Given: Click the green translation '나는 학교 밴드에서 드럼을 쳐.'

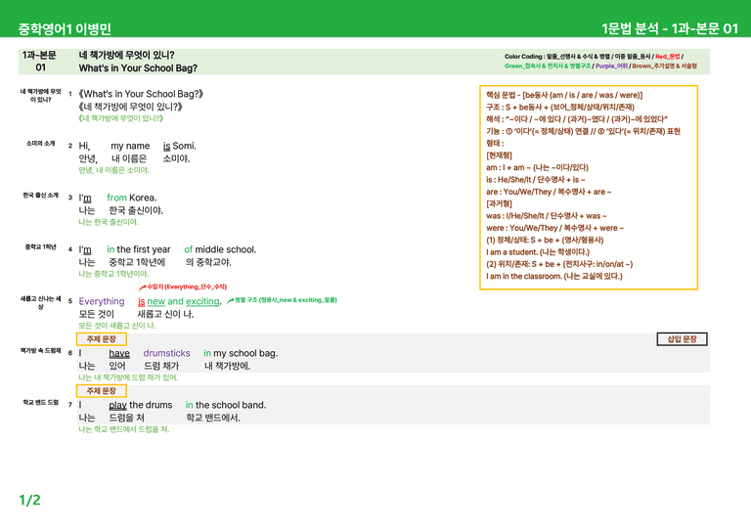Looking at the screenshot, I should pos(124,429).
